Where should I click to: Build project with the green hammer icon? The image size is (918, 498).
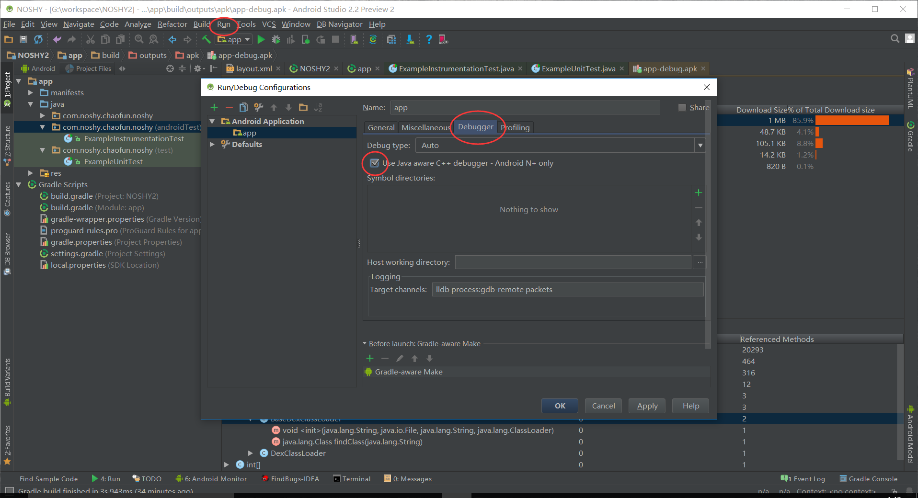pyautogui.click(x=206, y=39)
